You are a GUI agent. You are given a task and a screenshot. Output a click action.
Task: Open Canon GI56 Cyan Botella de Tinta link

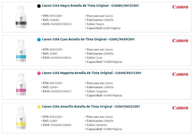tap(88, 39)
